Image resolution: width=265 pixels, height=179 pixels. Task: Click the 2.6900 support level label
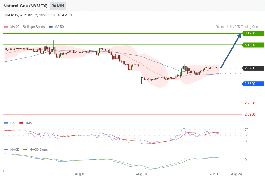tap(250, 114)
